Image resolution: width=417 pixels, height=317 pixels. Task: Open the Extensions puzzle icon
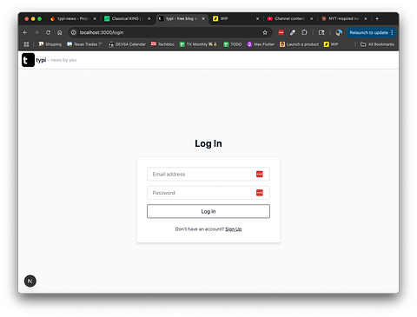(304, 32)
